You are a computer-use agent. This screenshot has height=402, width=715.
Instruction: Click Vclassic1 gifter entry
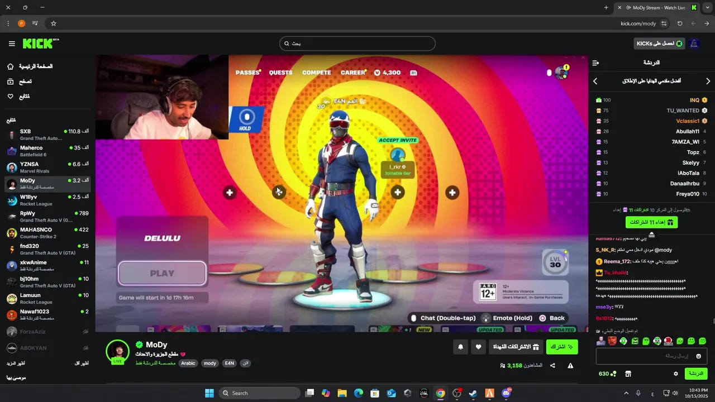[651, 121]
